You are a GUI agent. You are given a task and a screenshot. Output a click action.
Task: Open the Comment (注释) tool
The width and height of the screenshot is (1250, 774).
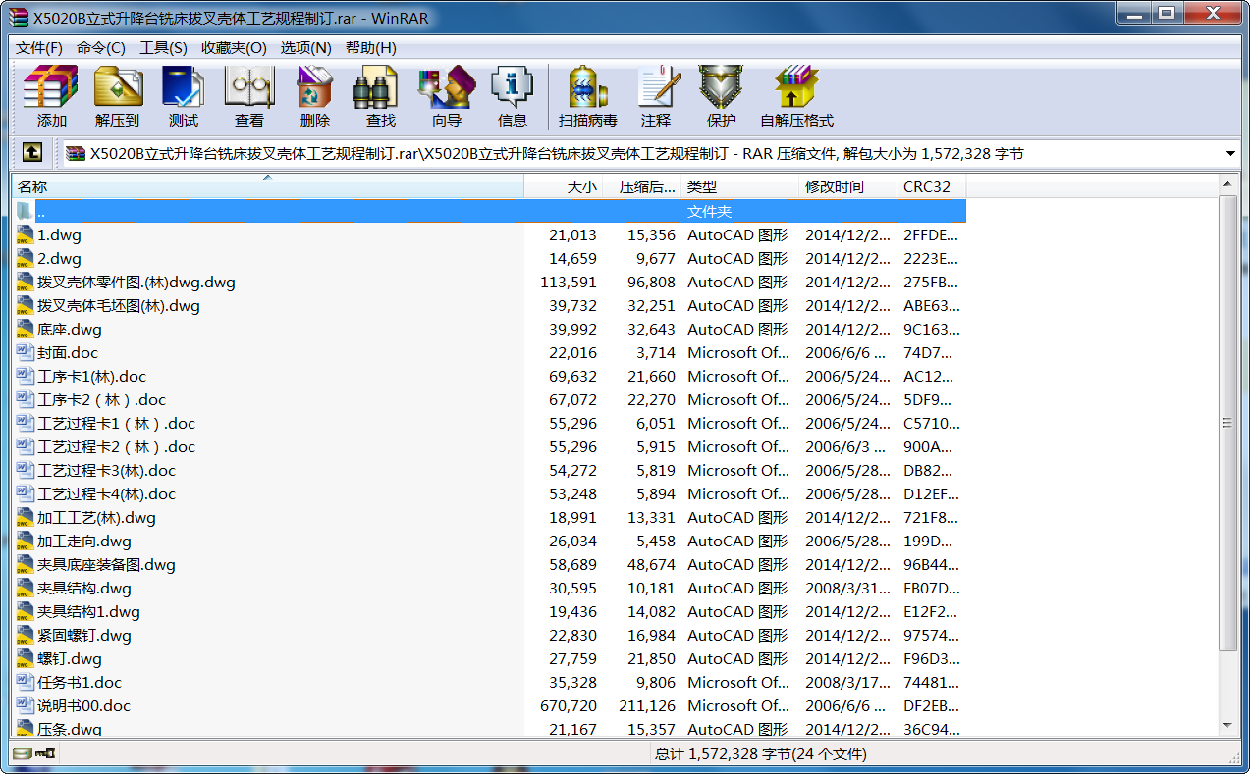656,96
